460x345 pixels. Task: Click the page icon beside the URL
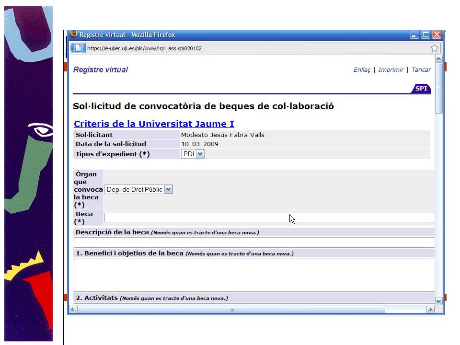[x=78, y=48]
